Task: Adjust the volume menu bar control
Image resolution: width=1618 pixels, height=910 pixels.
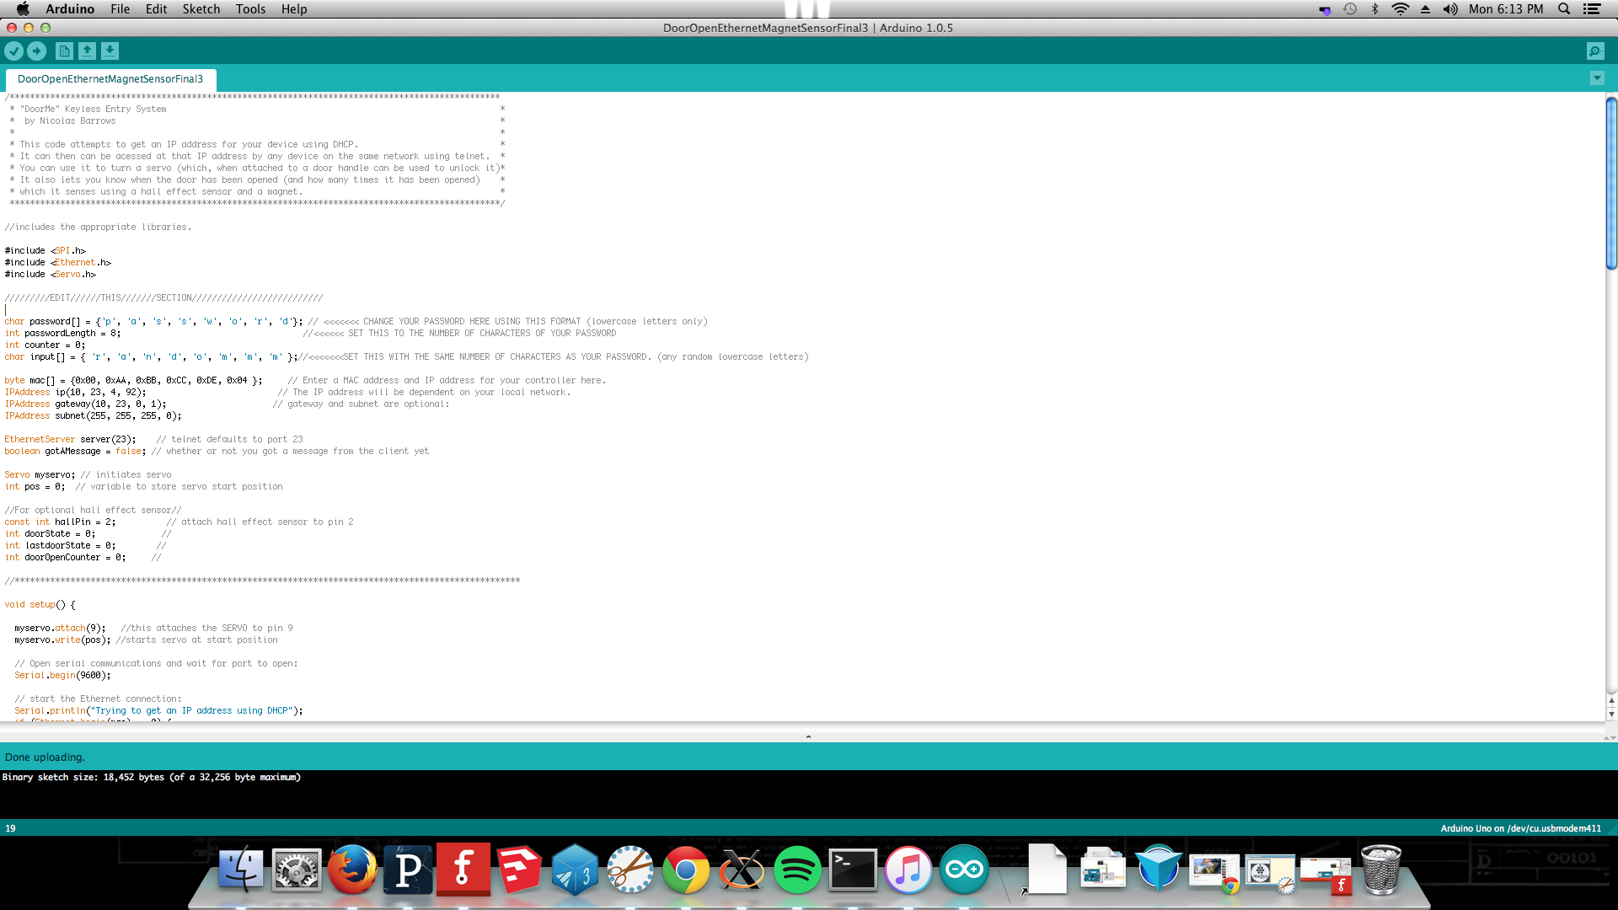Action: 1451,9
